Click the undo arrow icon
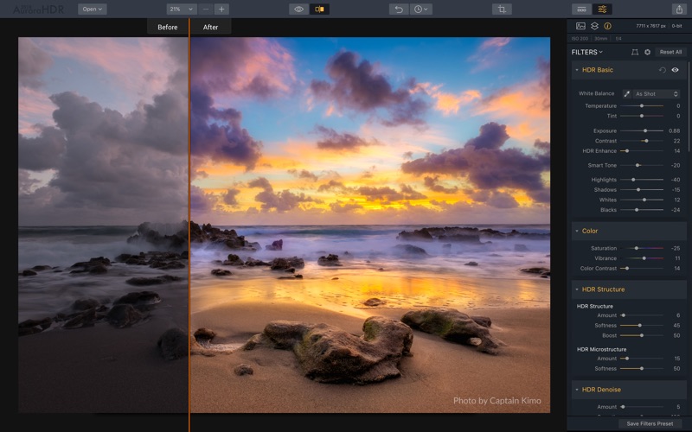Image resolution: width=692 pixels, height=432 pixels. click(x=399, y=10)
